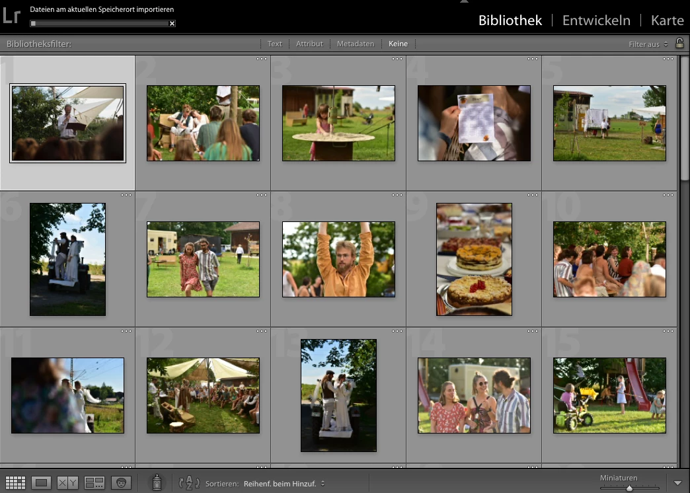This screenshot has height=493, width=690.
Task: Select photo 10 crowd of guests
Action: tap(609, 259)
